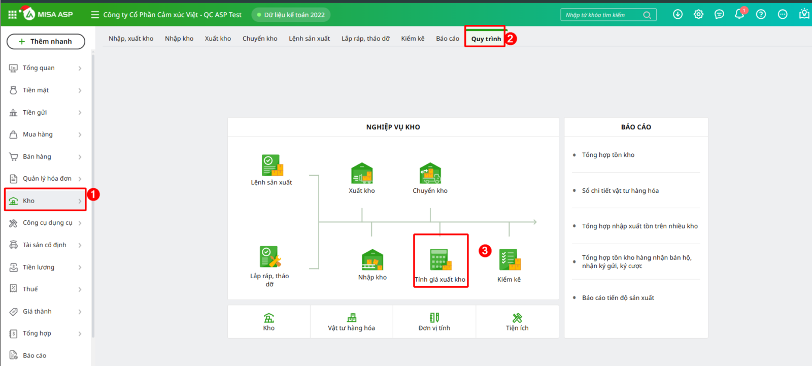Click the Lắp ráp, tháo dỡ workflow icon
812x366 pixels.
(269, 257)
